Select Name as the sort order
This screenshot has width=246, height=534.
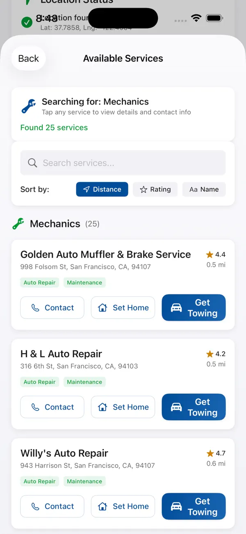point(204,190)
